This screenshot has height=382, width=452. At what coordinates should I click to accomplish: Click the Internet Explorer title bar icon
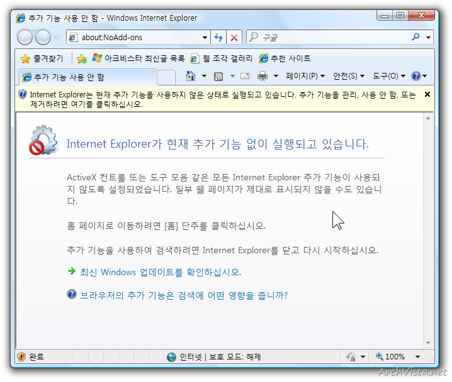click(21, 18)
